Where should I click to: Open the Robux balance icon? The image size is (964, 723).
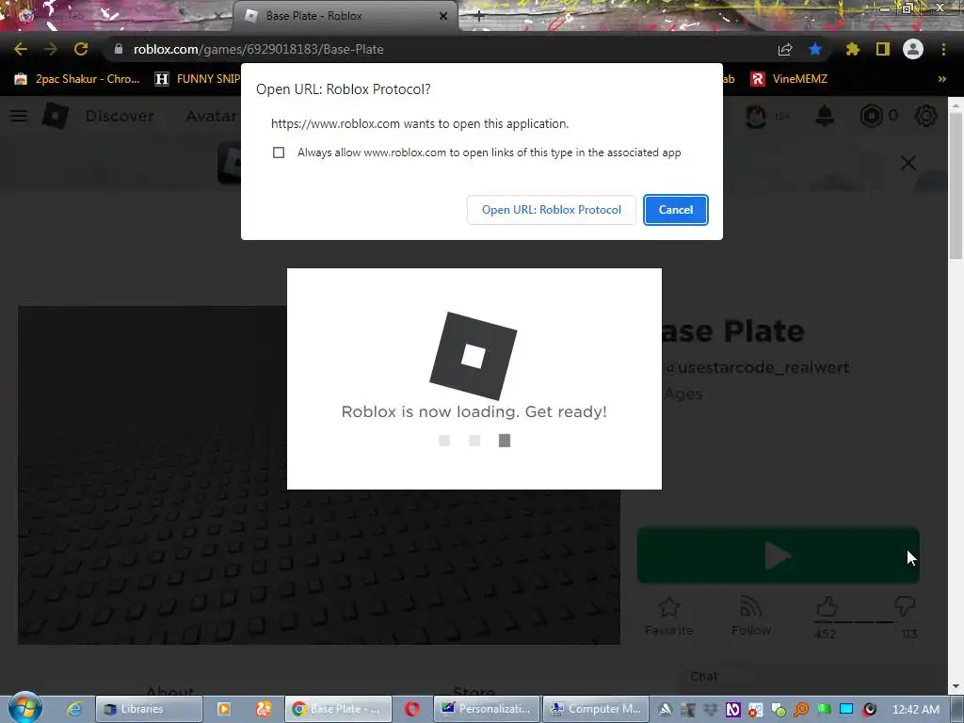coord(871,116)
